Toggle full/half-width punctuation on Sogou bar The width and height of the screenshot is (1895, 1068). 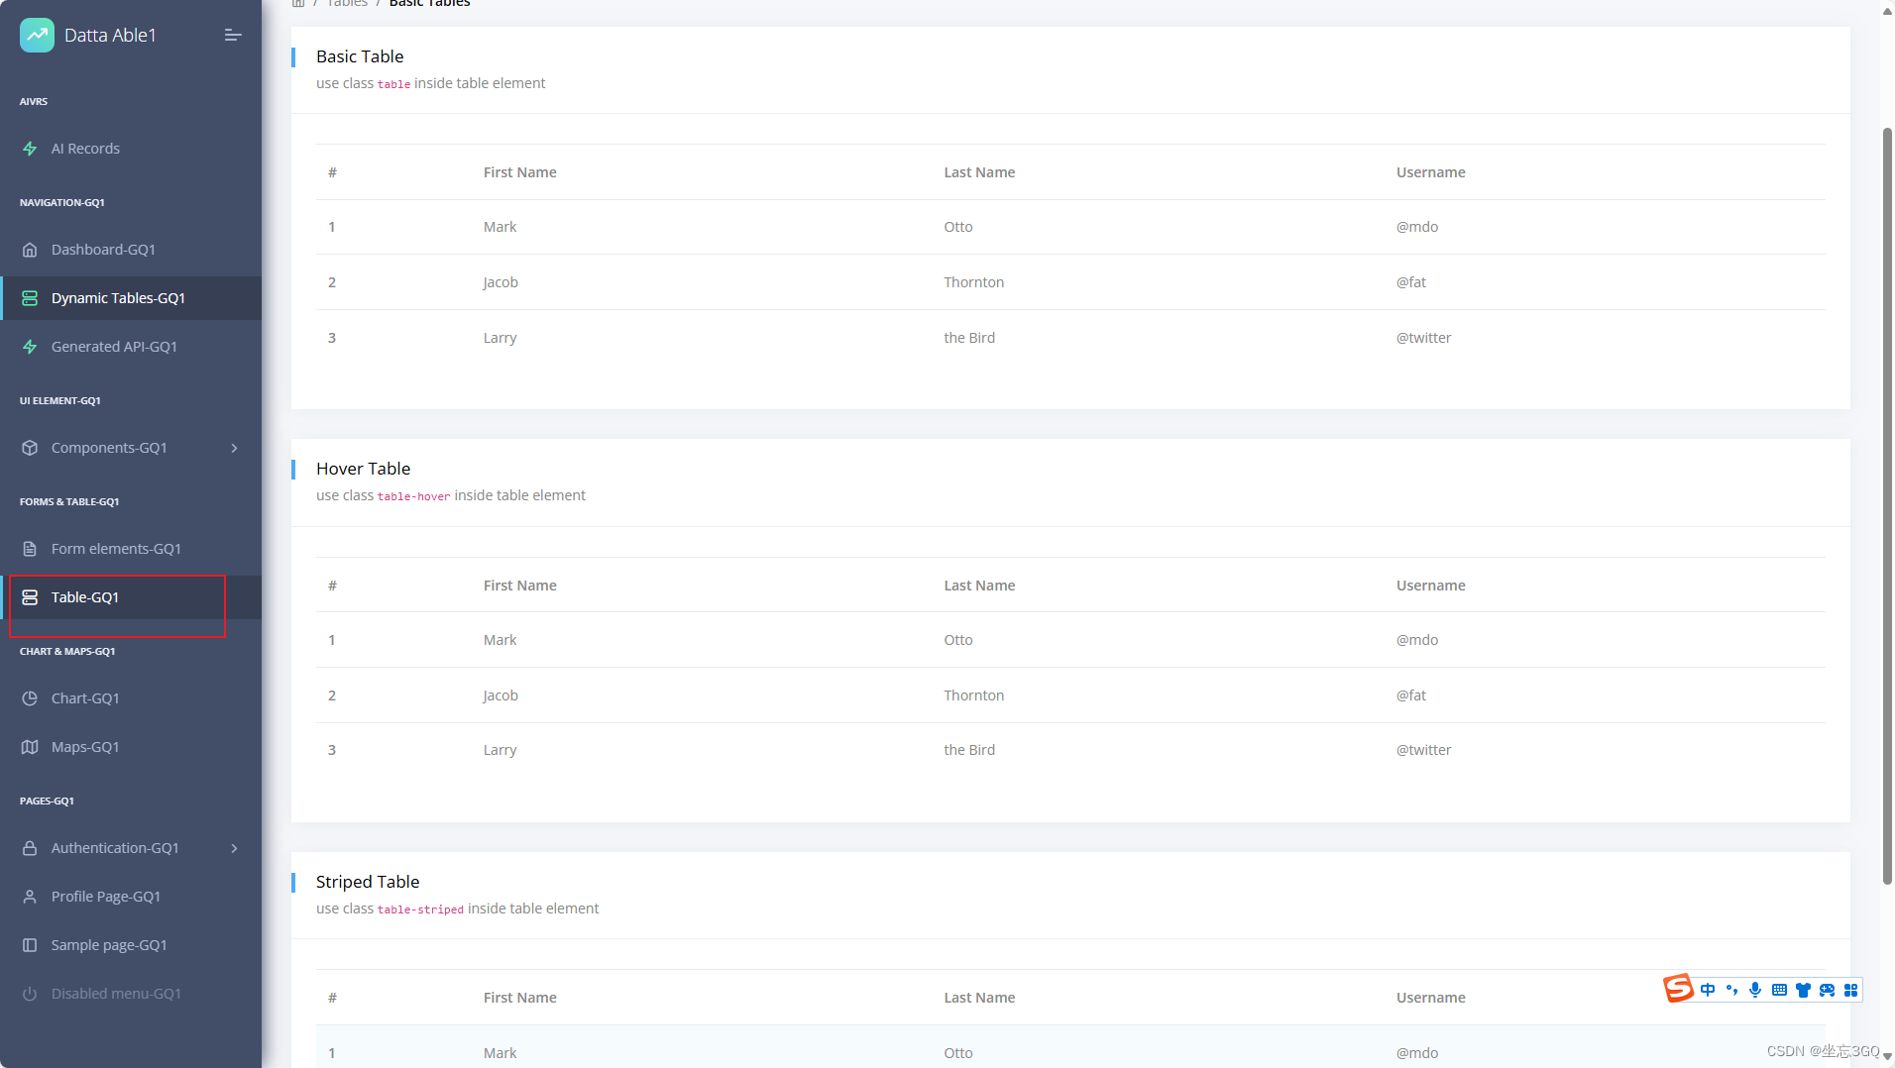point(1731,989)
